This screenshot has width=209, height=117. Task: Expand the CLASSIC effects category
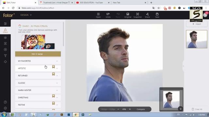pyautogui.click(x=38, y=83)
